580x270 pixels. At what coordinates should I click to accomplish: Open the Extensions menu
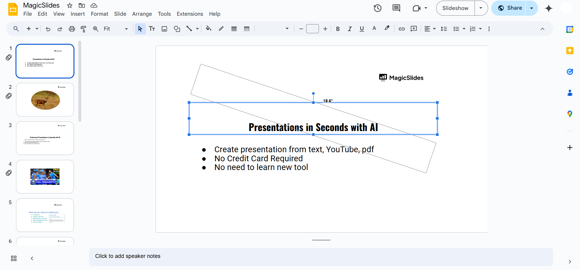(x=190, y=14)
